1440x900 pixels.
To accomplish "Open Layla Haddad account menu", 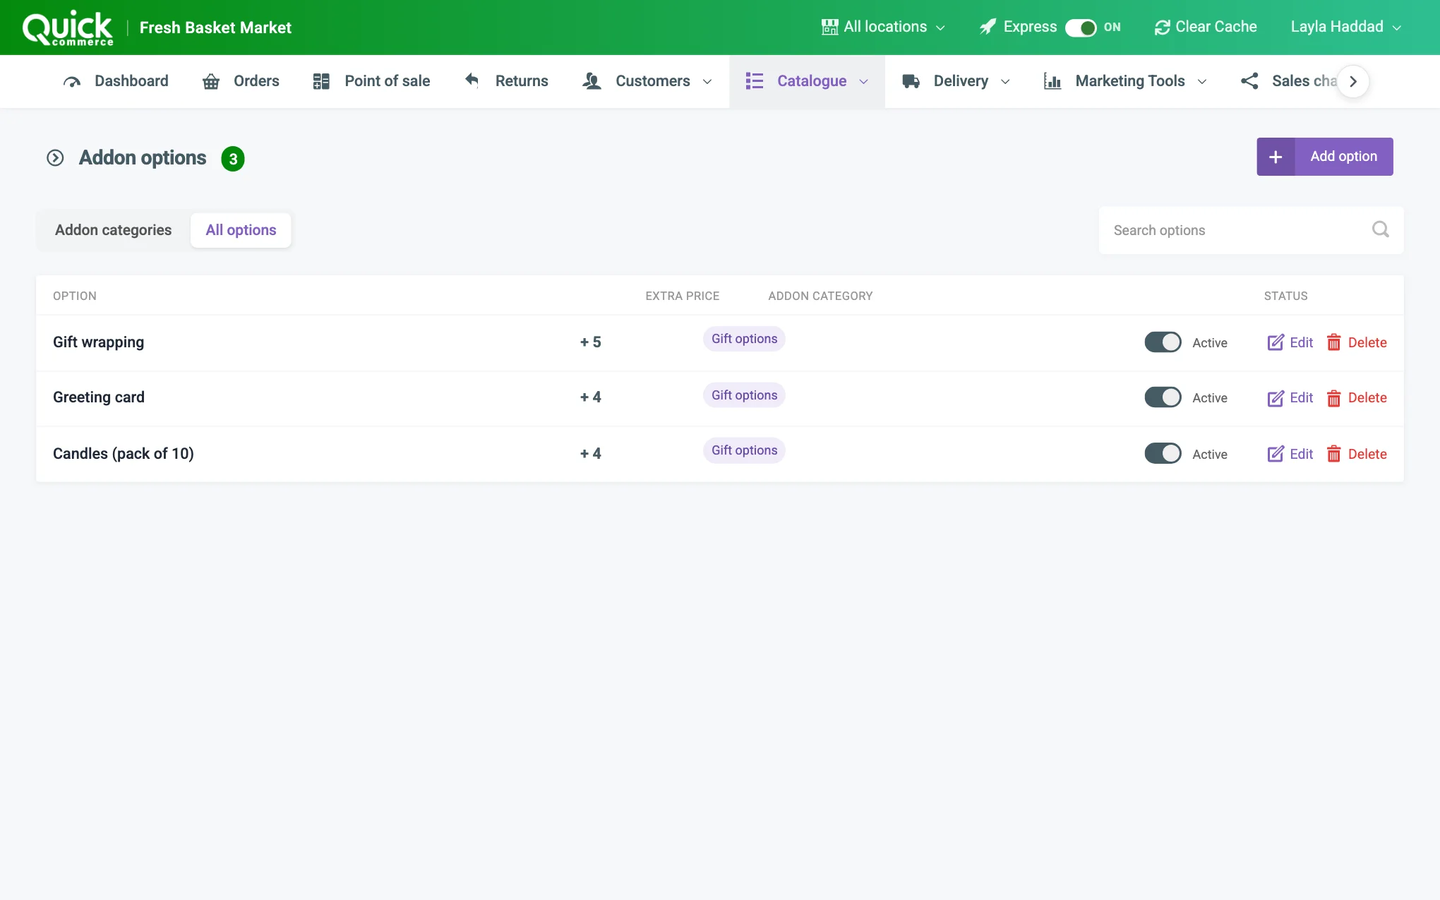I will click(x=1345, y=27).
